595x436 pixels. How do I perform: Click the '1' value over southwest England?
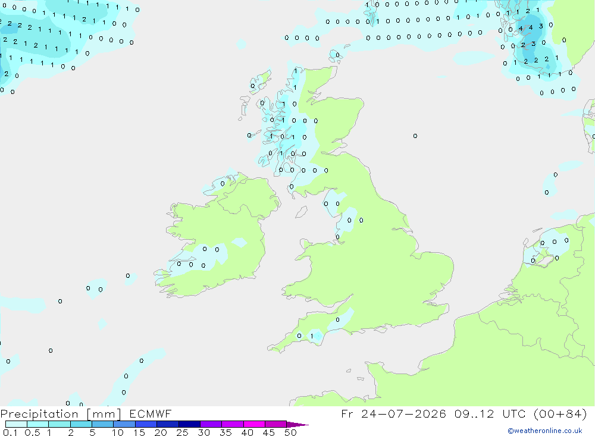[312, 336]
